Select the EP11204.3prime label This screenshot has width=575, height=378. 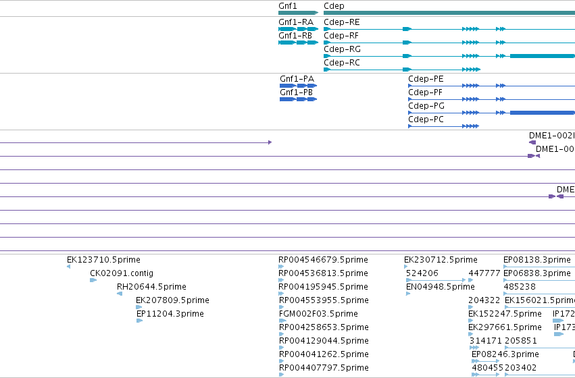[x=170, y=314]
